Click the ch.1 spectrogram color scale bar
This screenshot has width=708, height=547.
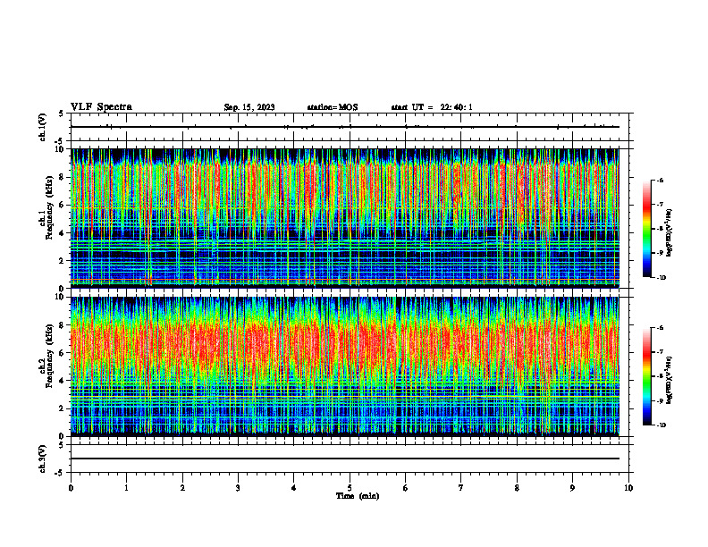coord(646,229)
